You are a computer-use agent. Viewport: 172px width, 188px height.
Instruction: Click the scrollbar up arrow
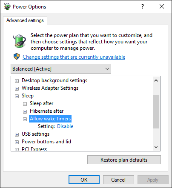pos(156,80)
